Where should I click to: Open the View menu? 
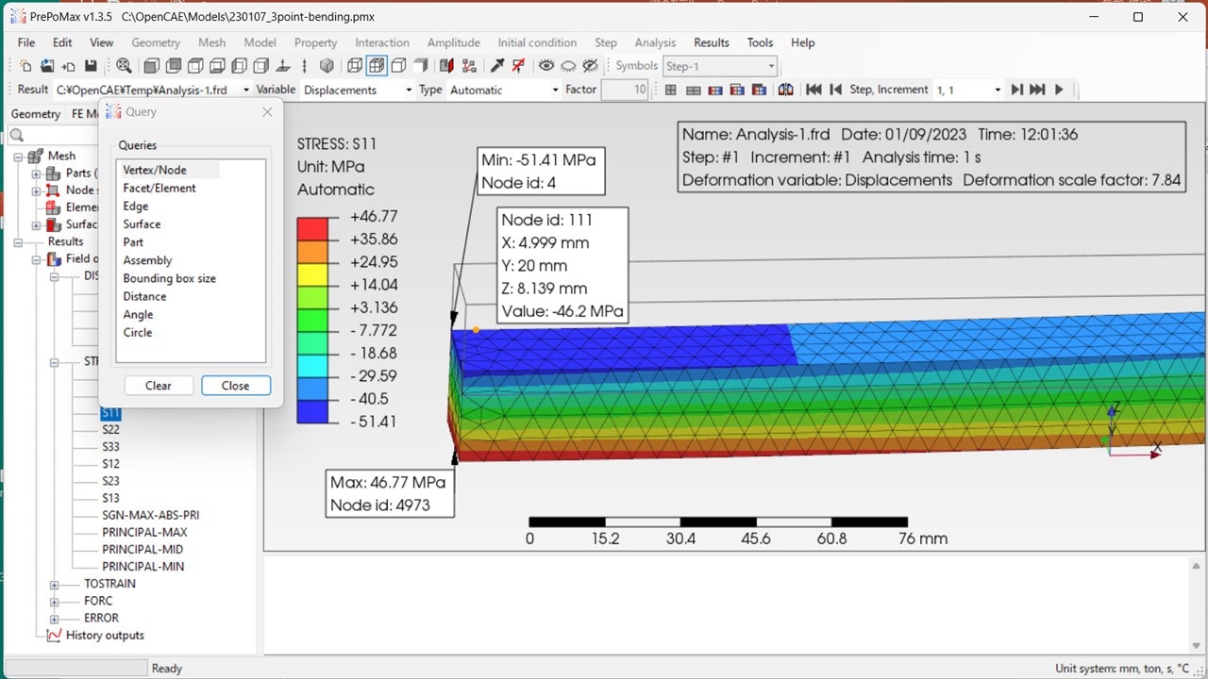(x=102, y=42)
